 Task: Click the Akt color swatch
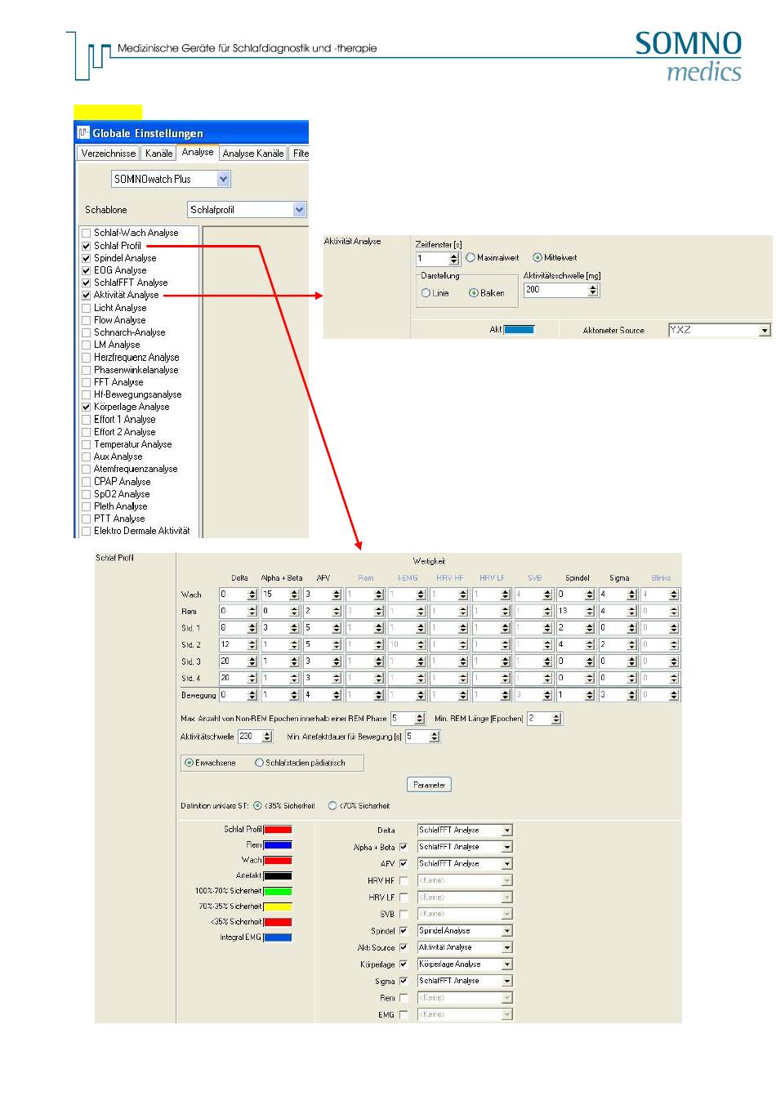[519, 330]
